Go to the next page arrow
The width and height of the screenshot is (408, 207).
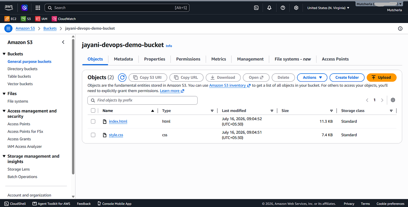[382, 100]
